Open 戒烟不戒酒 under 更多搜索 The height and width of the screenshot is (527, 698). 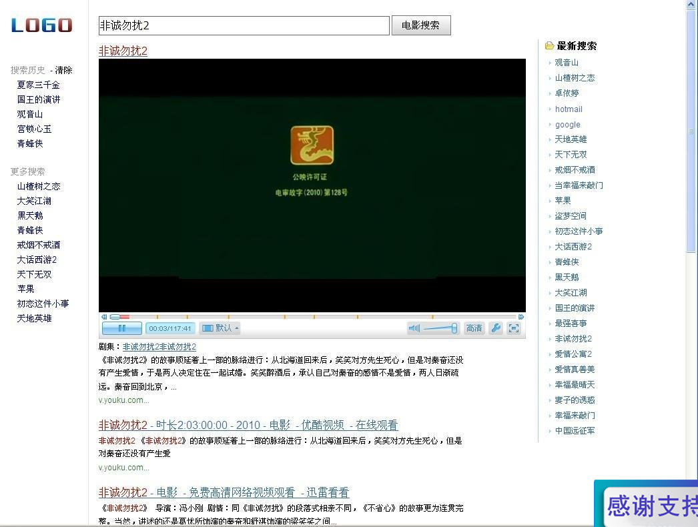click(x=39, y=245)
